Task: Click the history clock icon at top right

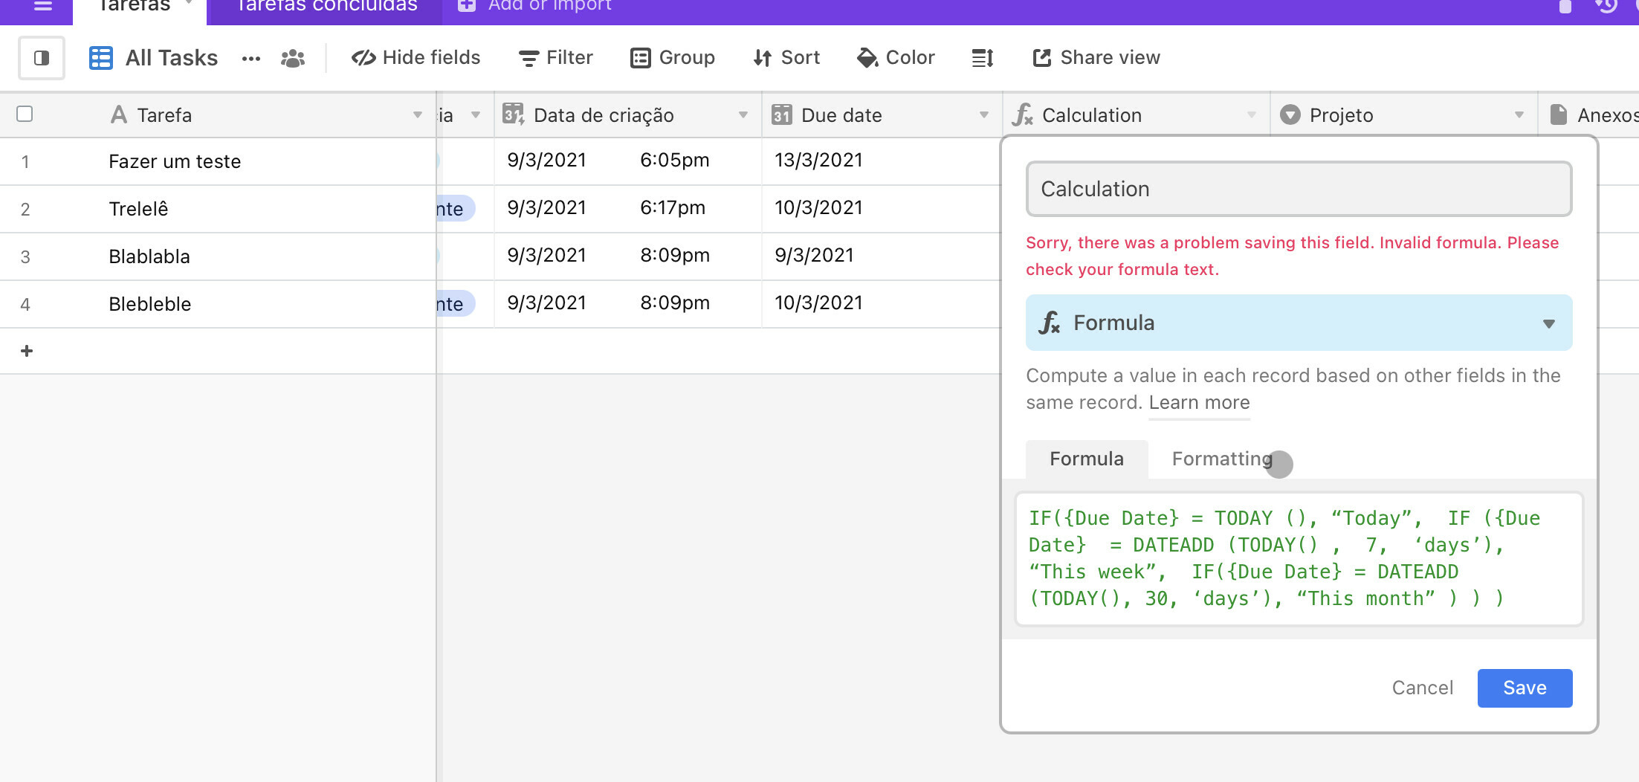Action: [1607, 5]
